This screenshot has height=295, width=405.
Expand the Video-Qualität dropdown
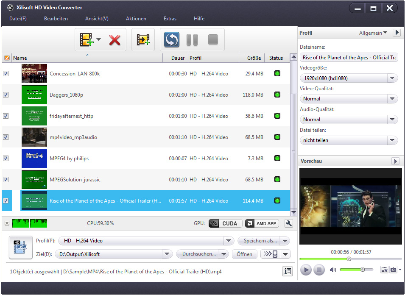click(392, 99)
